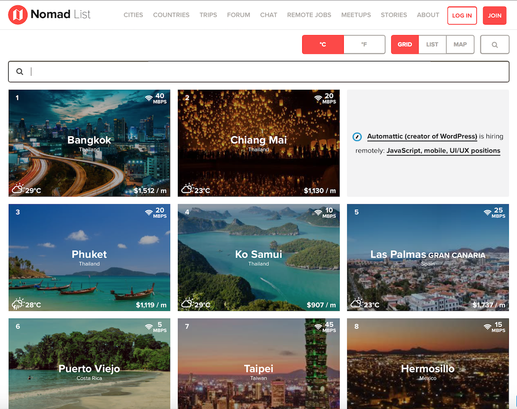Open the Phuket city card
This screenshot has height=409, width=517.
(x=89, y=258)
